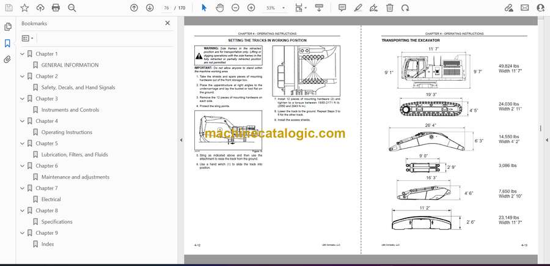Select the Chapter 7 bookmark label
550x266 pixels.
[x=46, y=188]
